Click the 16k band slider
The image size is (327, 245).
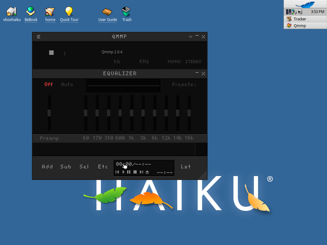click(189, 113)
